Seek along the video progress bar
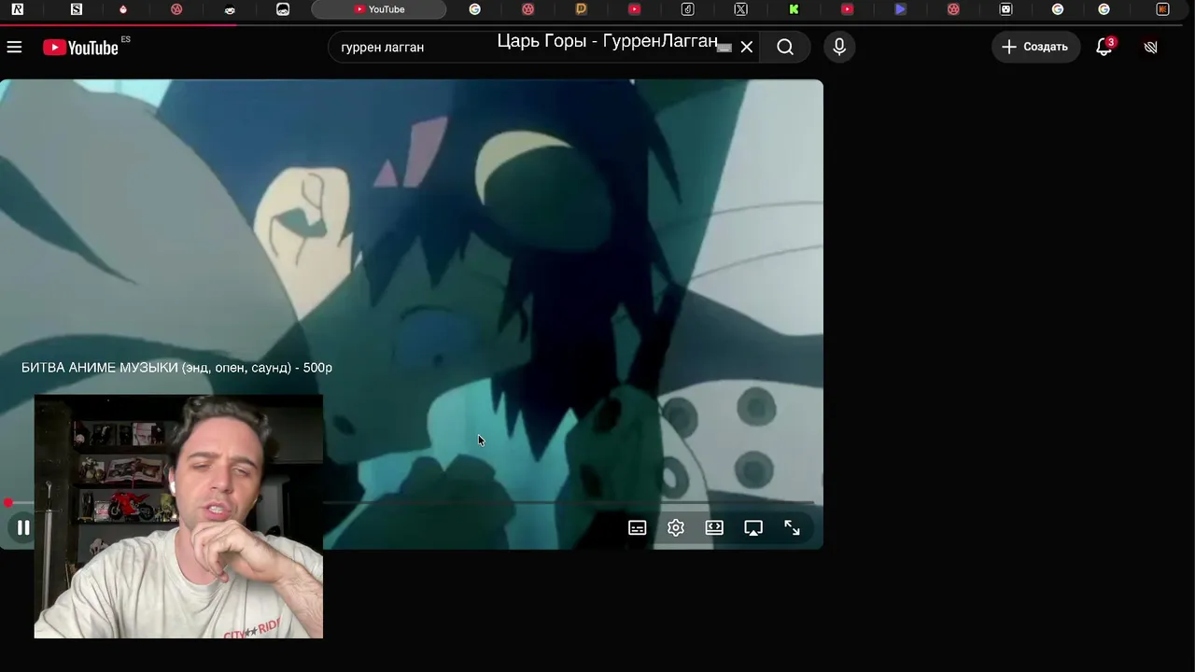The width and height of the screenshot is (1195, 672). pyautogui.click(x=411, y=503)
